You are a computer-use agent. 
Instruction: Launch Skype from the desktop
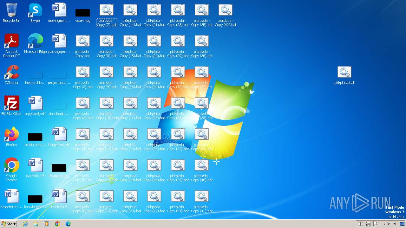(35, 13)
